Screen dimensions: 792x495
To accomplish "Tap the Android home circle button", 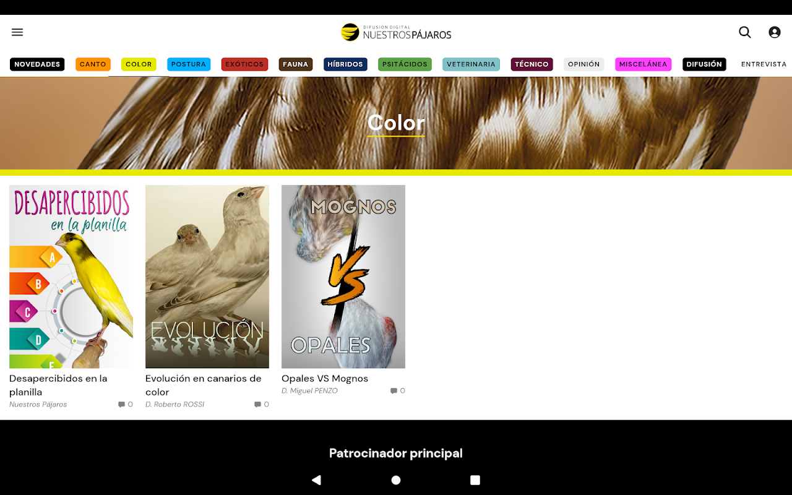I will click(x=396, y=480).
